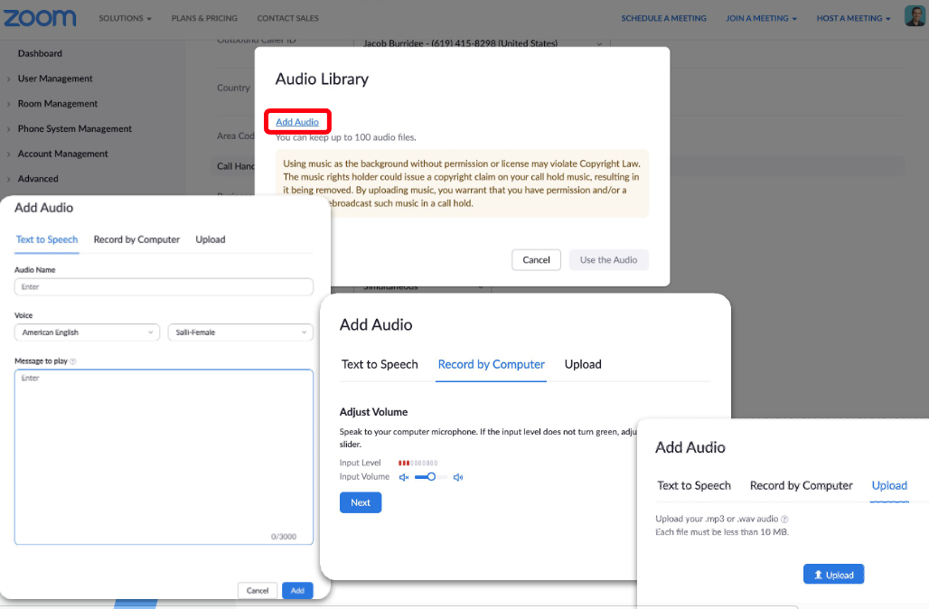This screenshot has height=609, width=929.
Task: Click help icon next to Message to play
Action: [73, 361]
